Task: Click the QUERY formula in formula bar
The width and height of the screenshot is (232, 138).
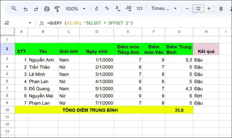Action: pos(90,23)
